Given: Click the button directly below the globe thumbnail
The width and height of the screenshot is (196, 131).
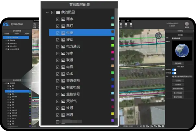Looking at the screenshot, I should (178, 63).
